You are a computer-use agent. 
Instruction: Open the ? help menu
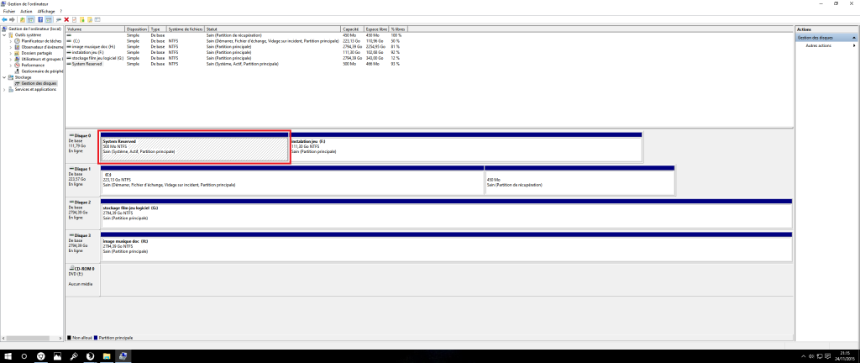(60, 12)
